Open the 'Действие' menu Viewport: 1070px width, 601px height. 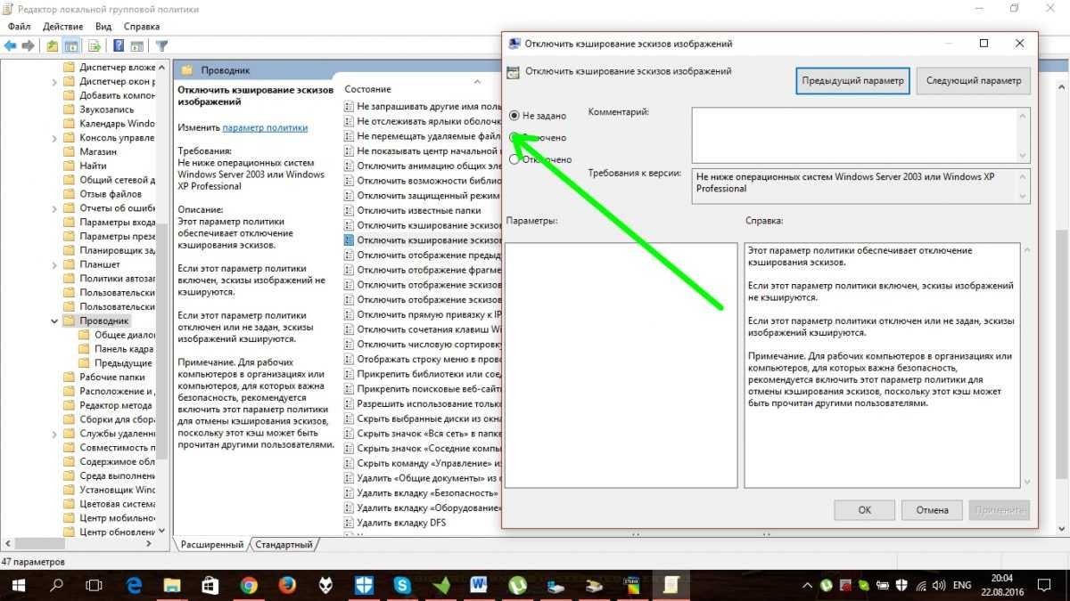[62, 27]
